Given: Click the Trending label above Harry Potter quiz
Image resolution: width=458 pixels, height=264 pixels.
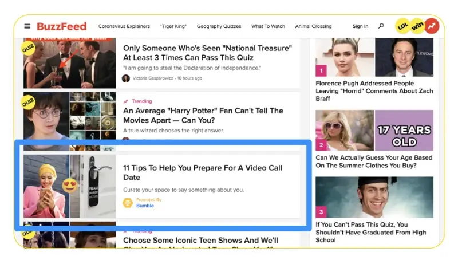Looking at the screenshot, I should click(141, 101).
